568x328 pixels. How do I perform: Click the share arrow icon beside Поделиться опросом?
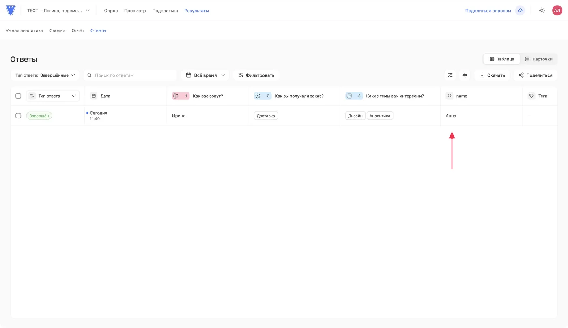[520, 11]
